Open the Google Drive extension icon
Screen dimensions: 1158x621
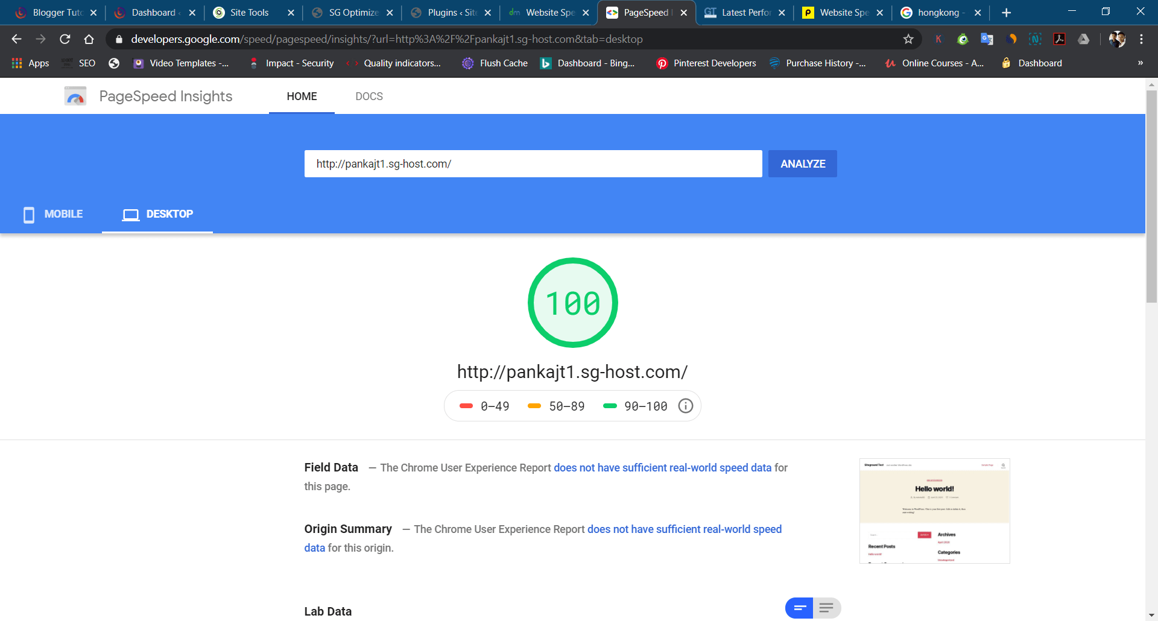[x=1083, y=39]
